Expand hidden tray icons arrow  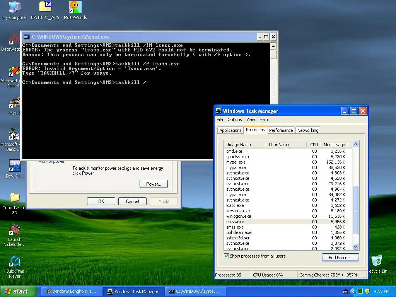pyautogui.click(x=353, y=292)
